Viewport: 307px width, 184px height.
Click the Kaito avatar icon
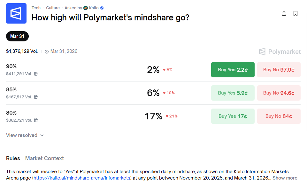[x=86, y=8]
